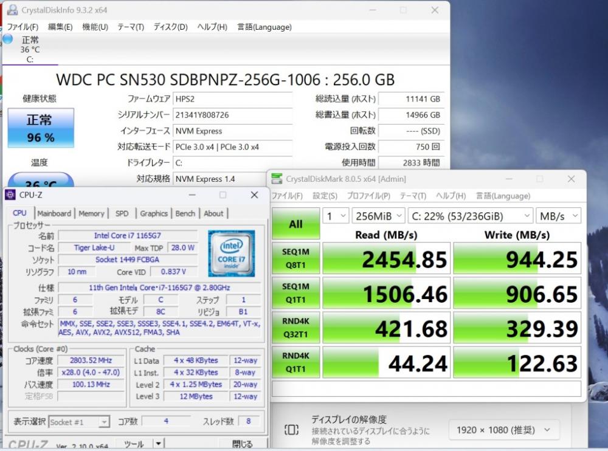Switch to the Mainboard tab in CPU-Z
Viewport: 608px width, 451px height.
[x=54, y=213]
